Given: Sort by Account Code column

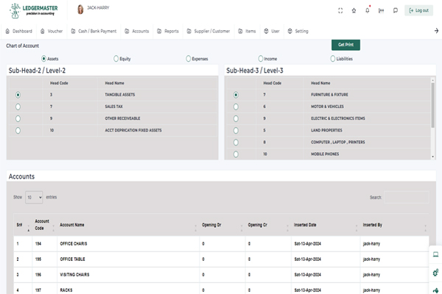Looking at the screenshot, I should [x=44, y=225].
